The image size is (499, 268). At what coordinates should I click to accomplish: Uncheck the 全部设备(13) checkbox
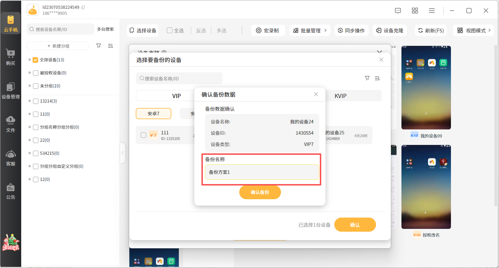(x=35, y=60)
